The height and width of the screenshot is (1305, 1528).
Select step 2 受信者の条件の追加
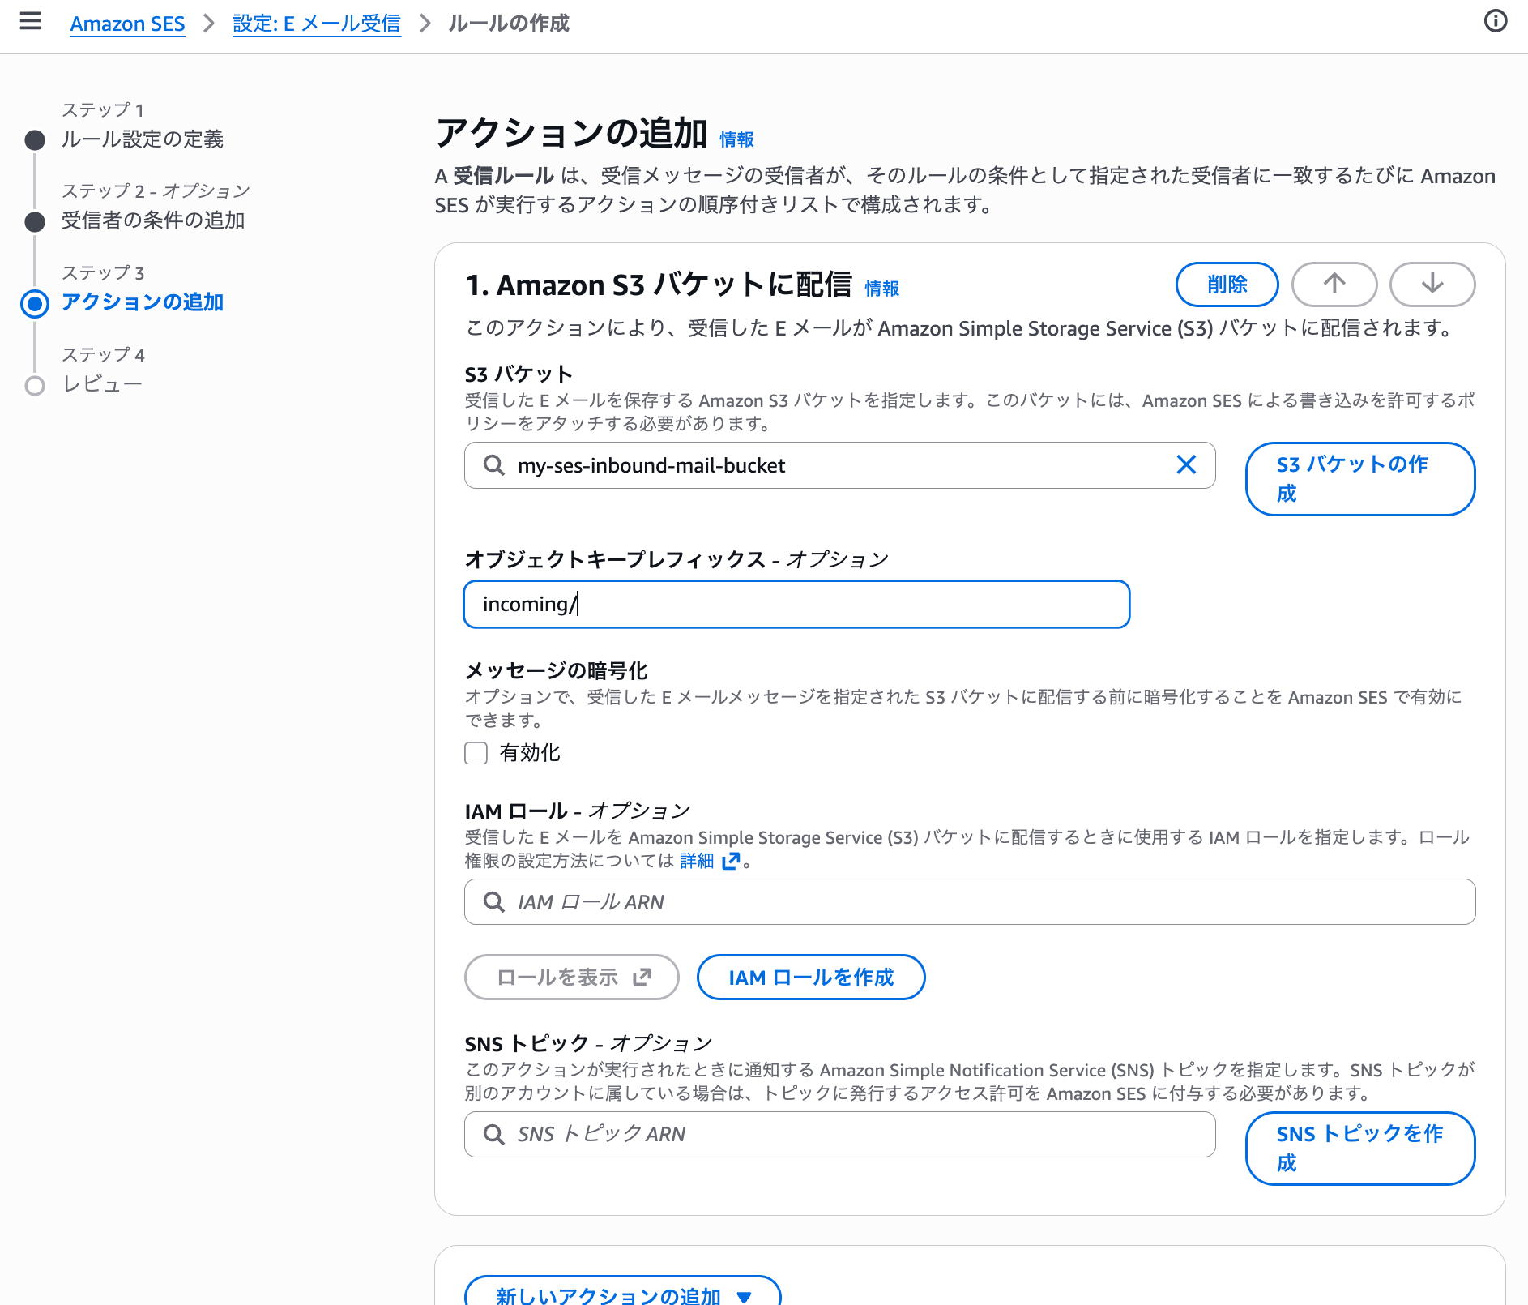tap(153, 220)
